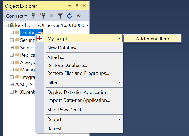Open the My Scripts submenu
The height and width of the screenshot is (136, 189).
click(x=79, y=38)
